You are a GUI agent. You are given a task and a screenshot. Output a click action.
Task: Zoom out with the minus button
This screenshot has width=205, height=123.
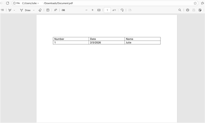pos(86,10)
